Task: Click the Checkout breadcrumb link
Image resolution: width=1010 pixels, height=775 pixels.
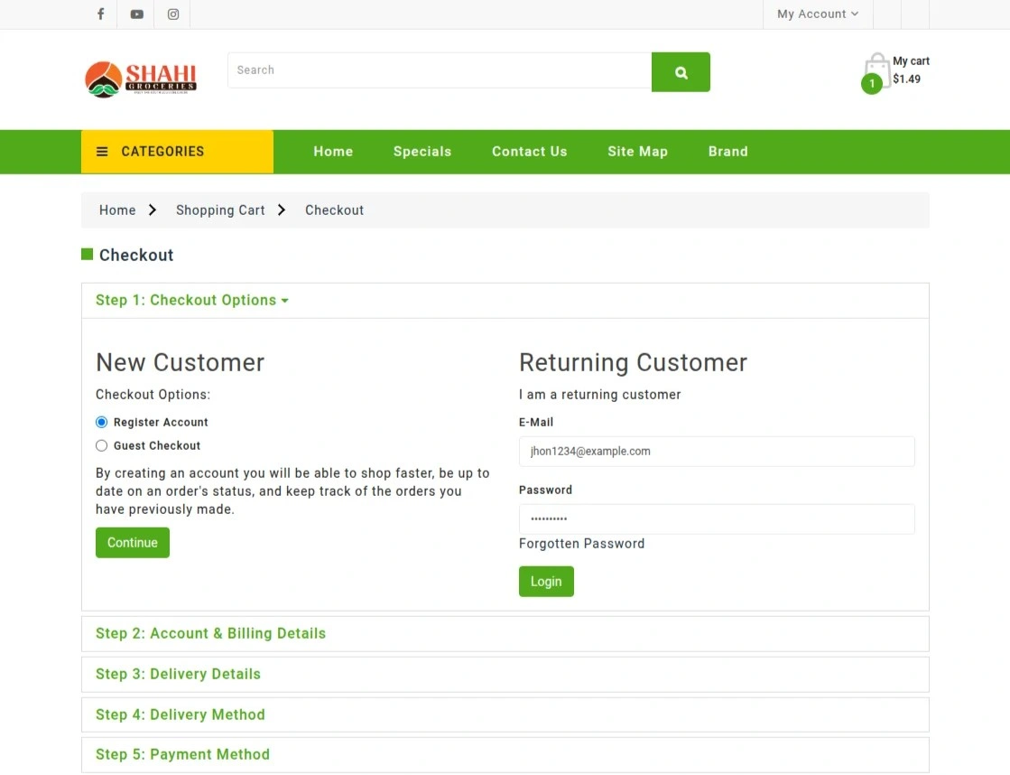Action: [x=334, y=210]
